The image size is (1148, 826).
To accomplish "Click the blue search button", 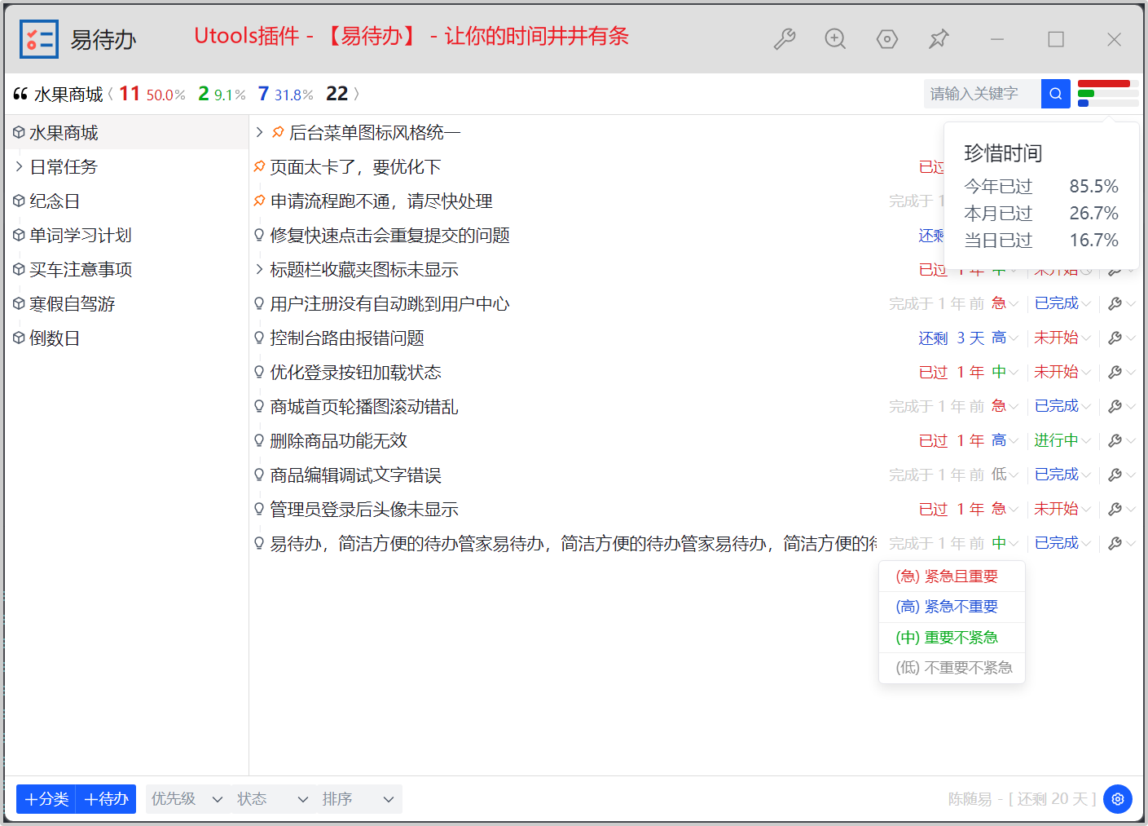I will pyautogui.click(x=1055, y=94).
